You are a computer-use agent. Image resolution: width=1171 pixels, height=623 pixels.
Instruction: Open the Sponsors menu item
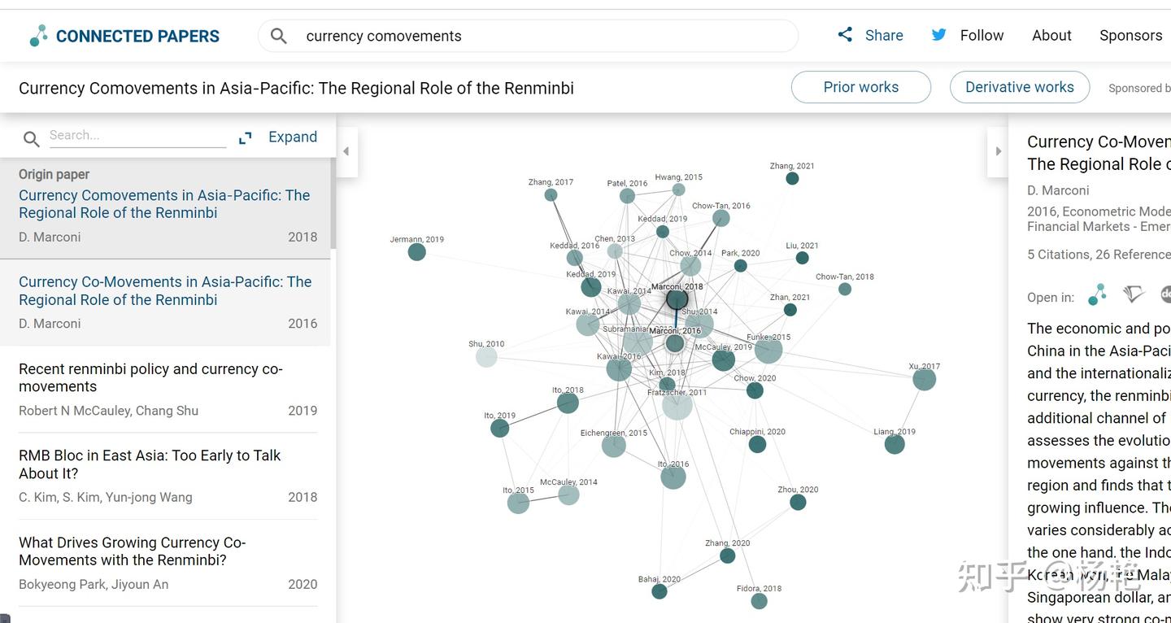pyautogui.click(x=1130, y=35)
